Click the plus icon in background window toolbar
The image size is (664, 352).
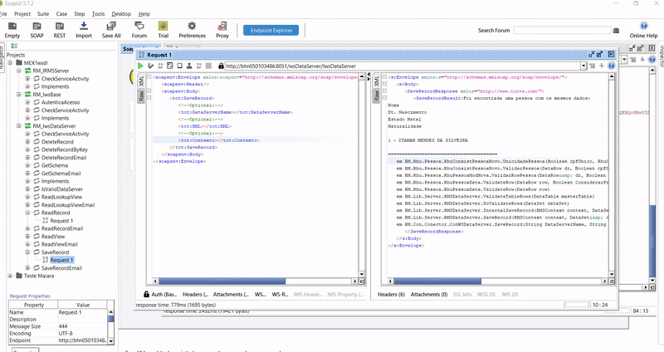(x=642, y=60)
